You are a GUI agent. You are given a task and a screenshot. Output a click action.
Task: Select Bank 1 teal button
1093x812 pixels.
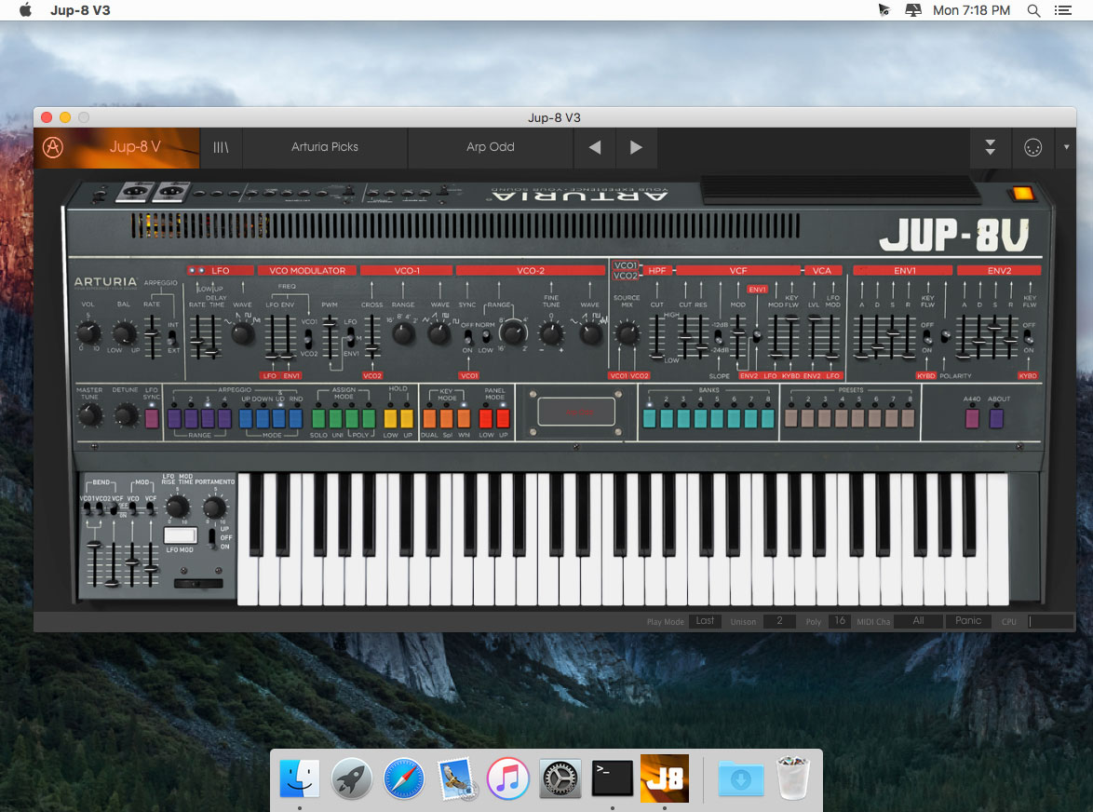[x=650, y=418]
